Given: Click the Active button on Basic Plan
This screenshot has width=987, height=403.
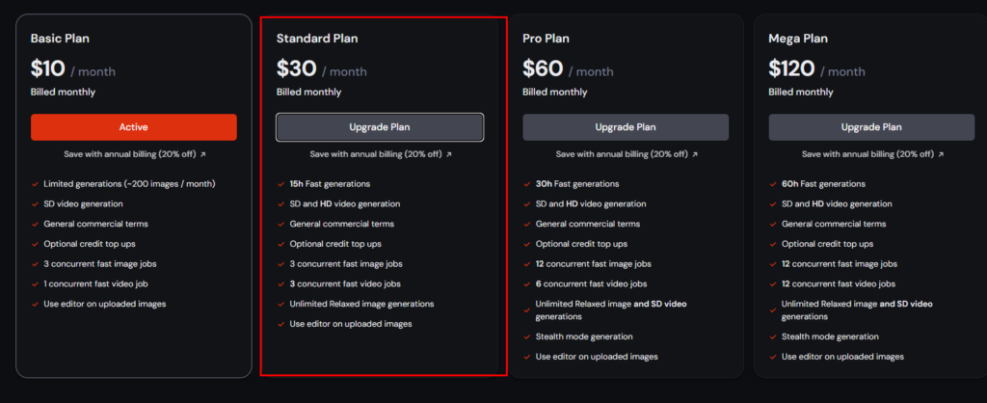Looking at the screenshot, I should 133,127.
